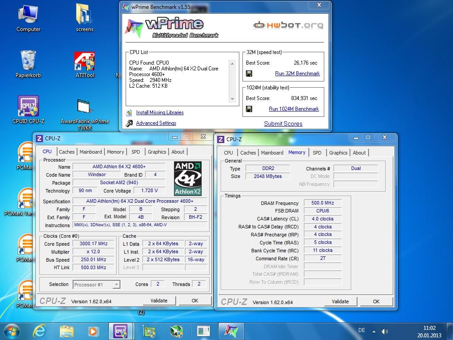The image size is (453, 340).
Task: Open the screens folder icon
Action: (x=84, y=17)
